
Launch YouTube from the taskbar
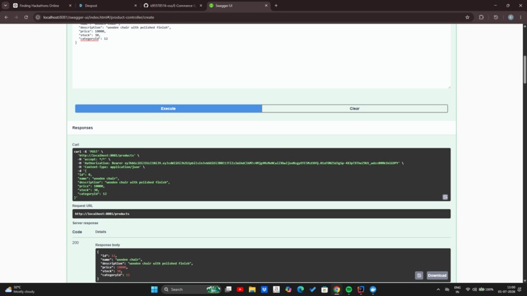click(240, 289)
